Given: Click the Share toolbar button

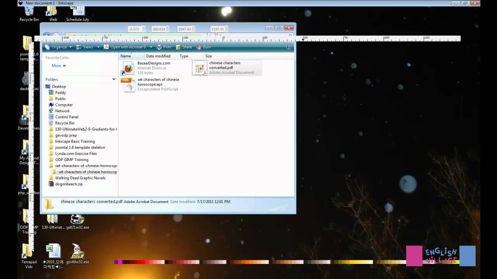Looking at the screenshot, I should point(184,47).
